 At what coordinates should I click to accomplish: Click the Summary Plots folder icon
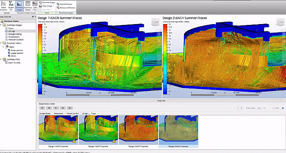[x=4, y=60]
